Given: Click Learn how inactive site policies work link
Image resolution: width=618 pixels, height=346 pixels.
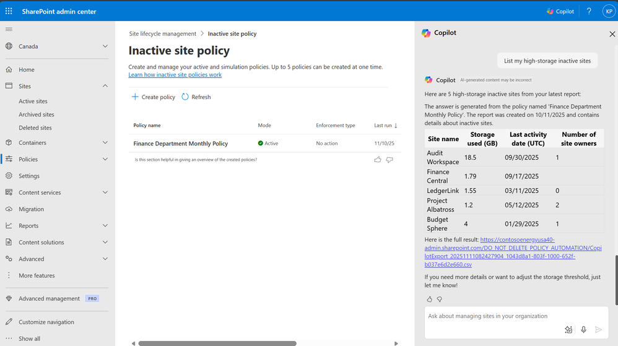Looking at the screenshot, I should pos(175,74).
